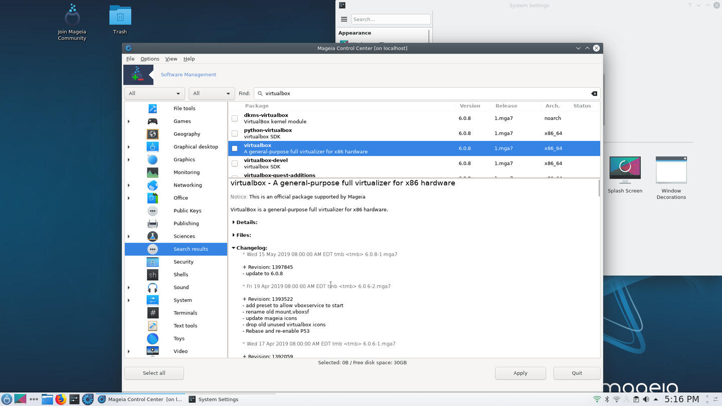
Task: Choose the Text tools category icon
Action: pos(152,326)
